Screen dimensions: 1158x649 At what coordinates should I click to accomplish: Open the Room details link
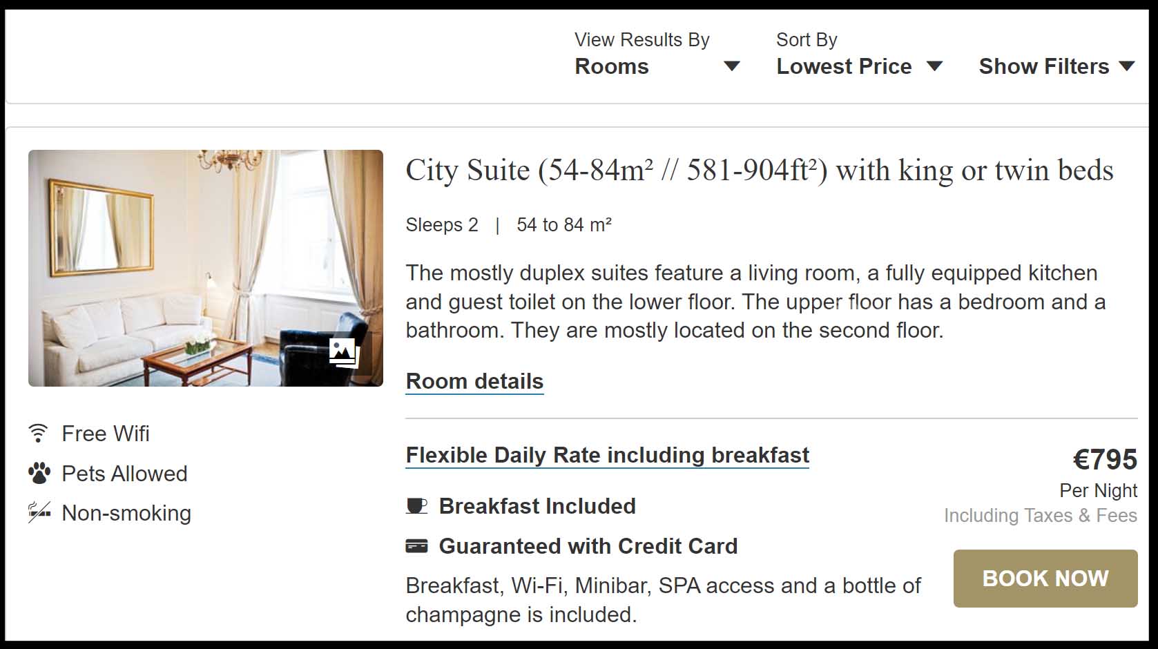tap(474, 381)
